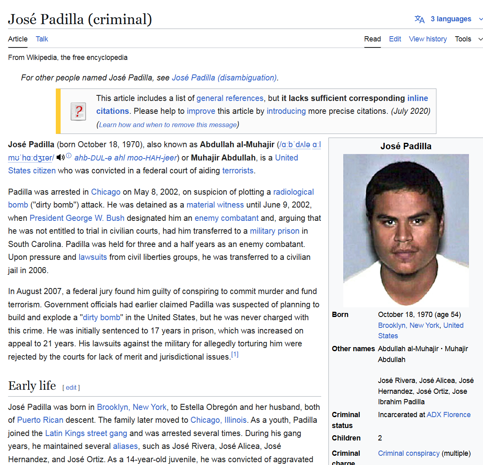Follow the aliases link
This screenshot has height=465, width=483.
[125, 446]
